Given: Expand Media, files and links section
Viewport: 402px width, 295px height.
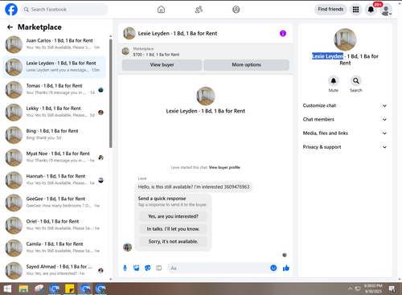Looking at the screenshot, I should pyautogui.click(x=345, y=133).
